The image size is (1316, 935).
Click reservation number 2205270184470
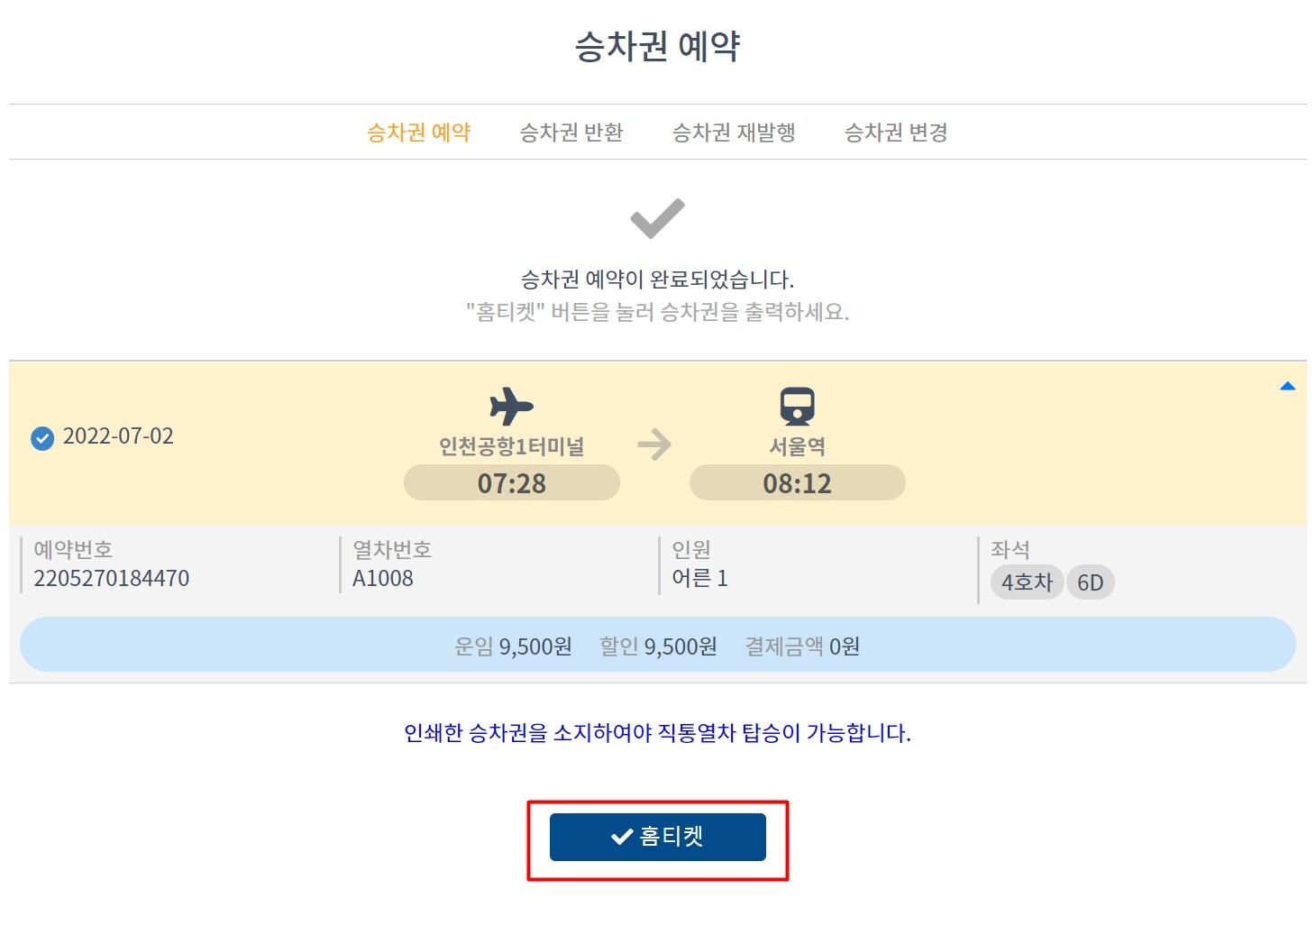(x=112, y=578)
